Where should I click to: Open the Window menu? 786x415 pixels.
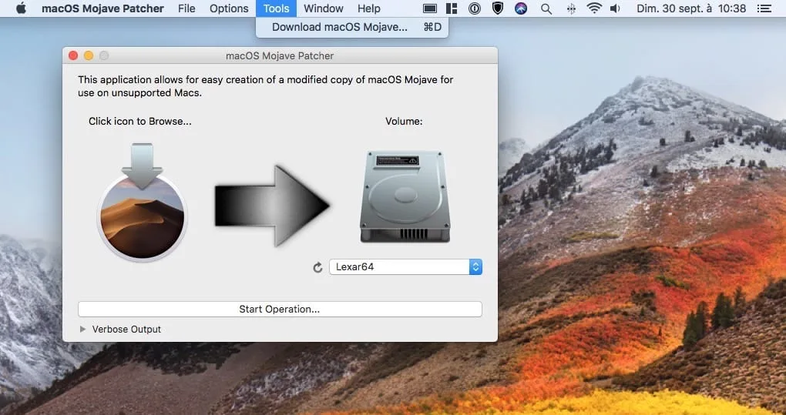[x=324, y=8]
